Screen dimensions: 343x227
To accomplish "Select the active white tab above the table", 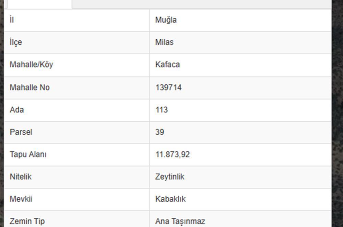I will [39, 4].
